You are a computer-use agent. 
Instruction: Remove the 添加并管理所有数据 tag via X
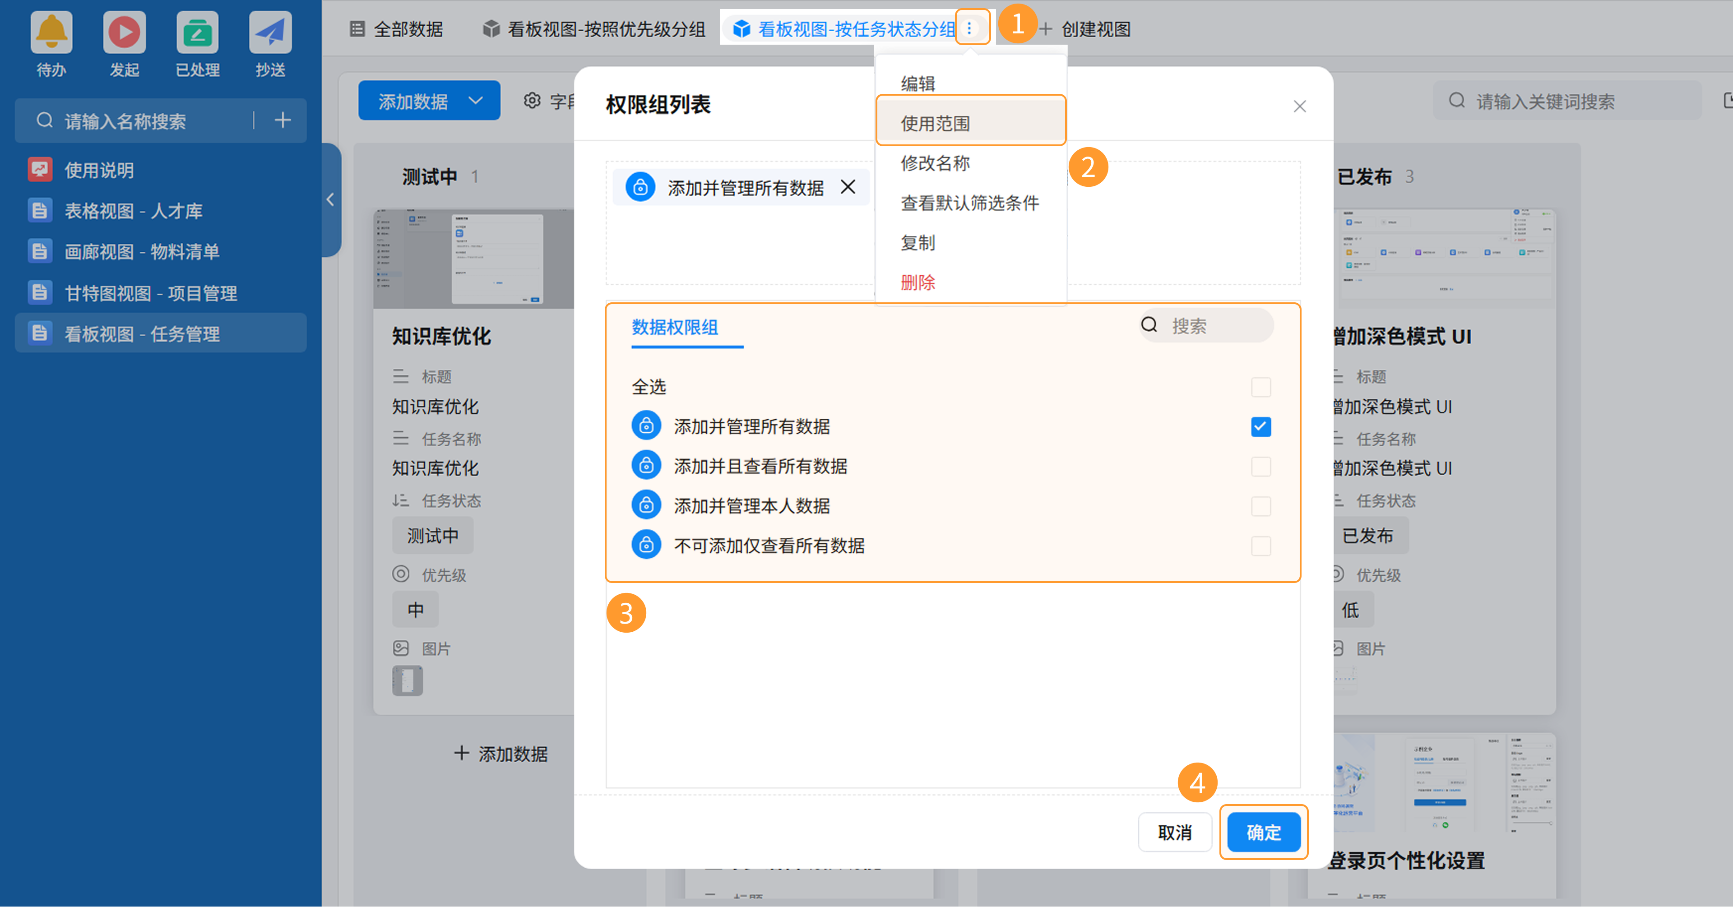click(848, 187)
